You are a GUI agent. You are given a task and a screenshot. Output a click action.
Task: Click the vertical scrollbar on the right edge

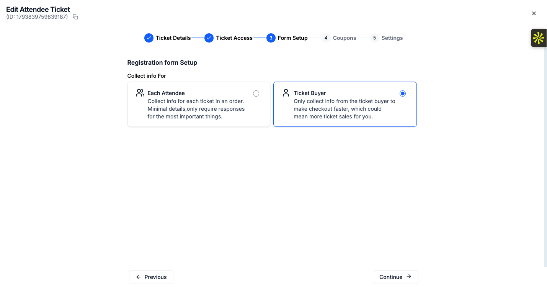click(545, 147)
